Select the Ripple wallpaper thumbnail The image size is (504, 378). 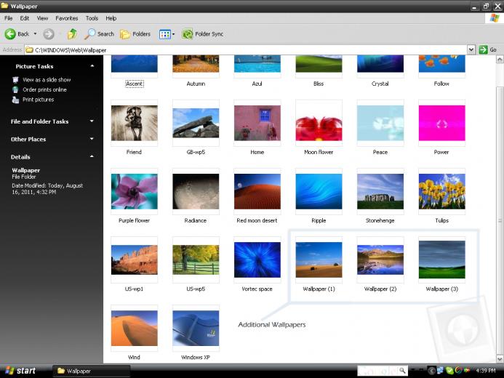tap(319, 191)
